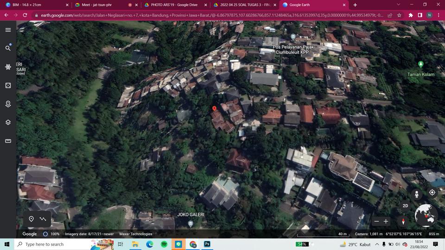Open the Google Earth hamburger menu
The height and width of the screenshot is (250, 445).
[8, 30]
